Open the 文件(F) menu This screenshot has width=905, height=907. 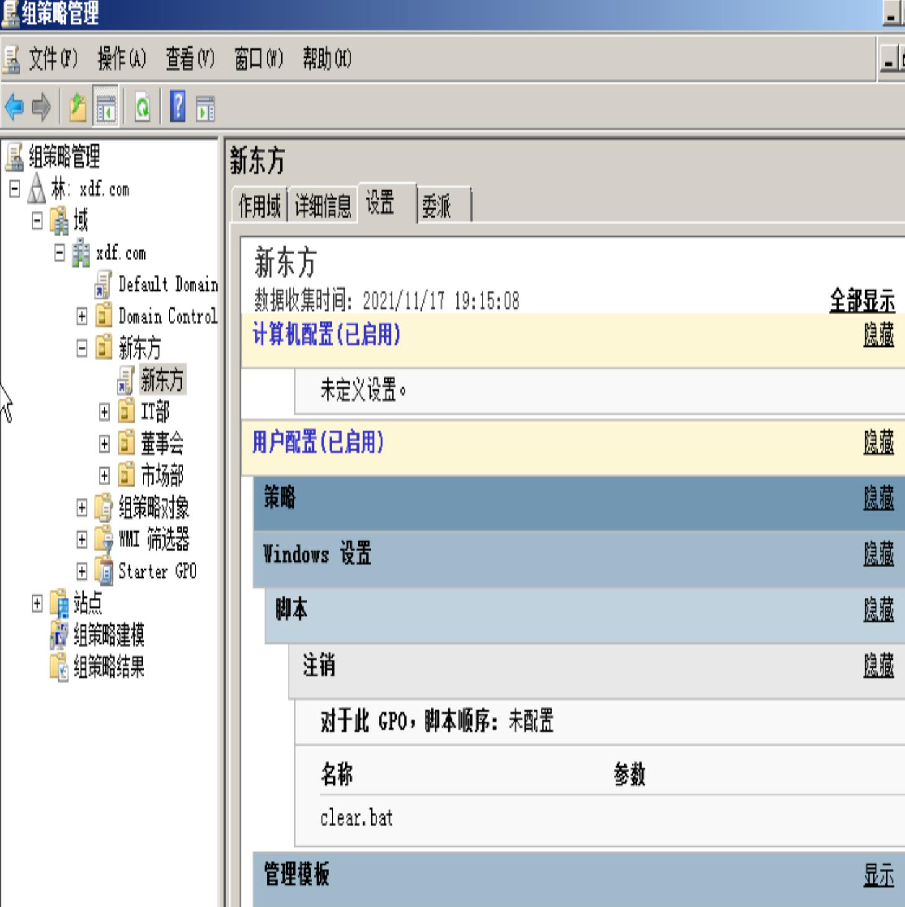pos(53,60)
